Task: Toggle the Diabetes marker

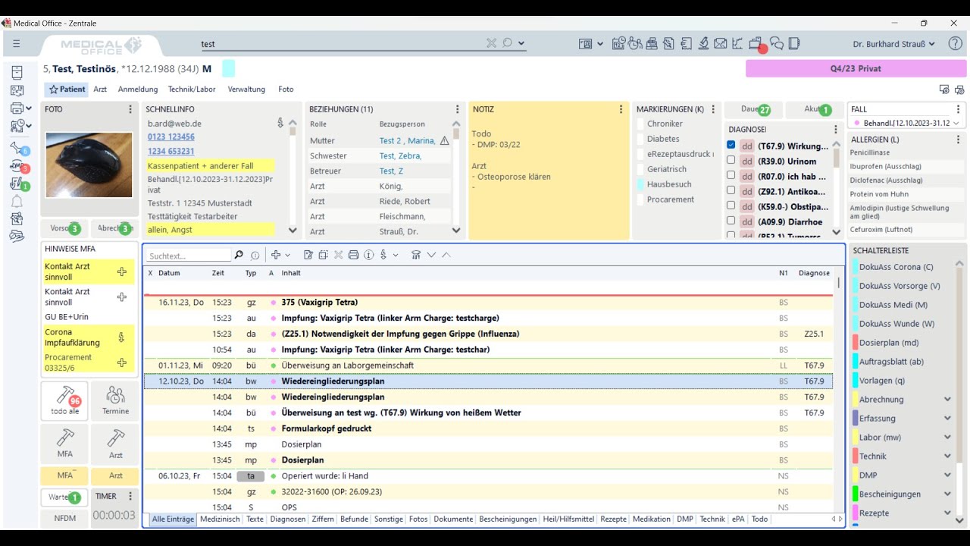Action: (640, 139)
